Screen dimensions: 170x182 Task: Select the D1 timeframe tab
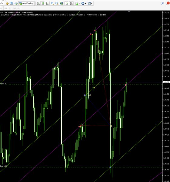click(10, 8)
